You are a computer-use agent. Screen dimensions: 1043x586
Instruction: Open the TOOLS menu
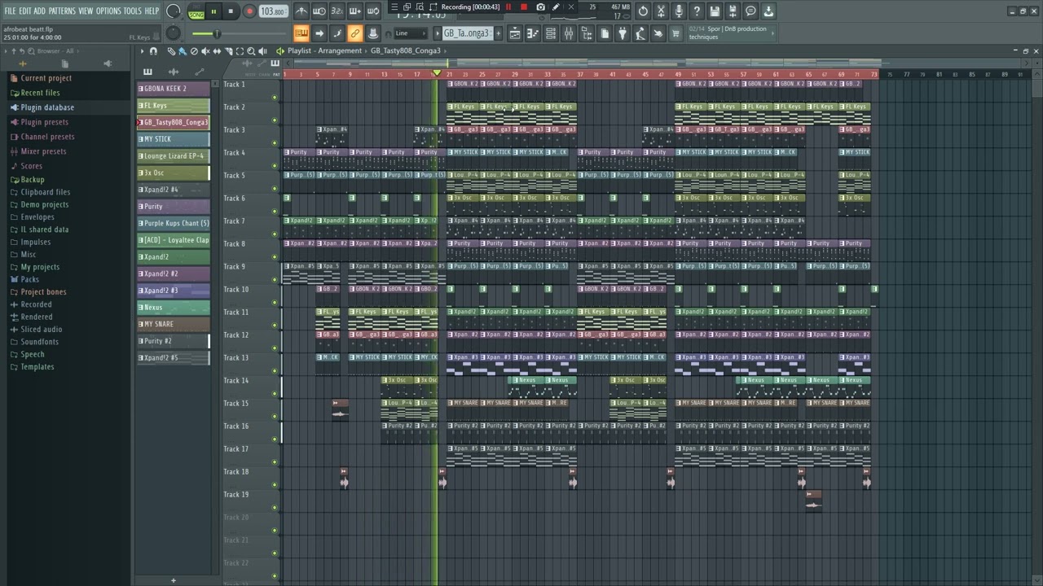point(132,11)
